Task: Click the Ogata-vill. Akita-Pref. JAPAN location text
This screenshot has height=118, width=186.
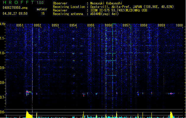Action: click(116, 7)
